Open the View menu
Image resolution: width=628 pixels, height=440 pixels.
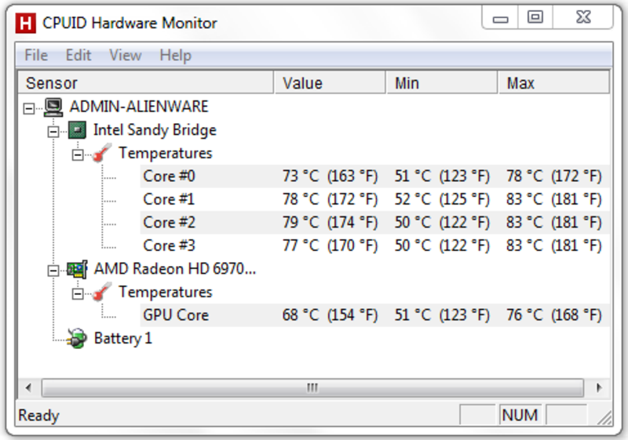126,55
